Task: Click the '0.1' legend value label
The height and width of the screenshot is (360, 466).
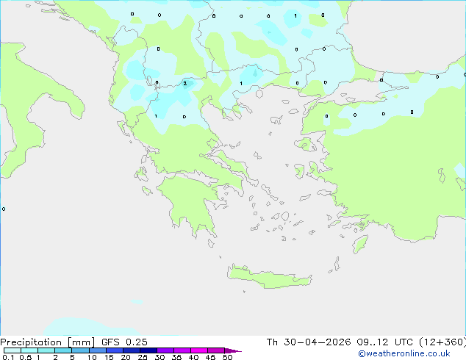Action: (x=8, y=357)
